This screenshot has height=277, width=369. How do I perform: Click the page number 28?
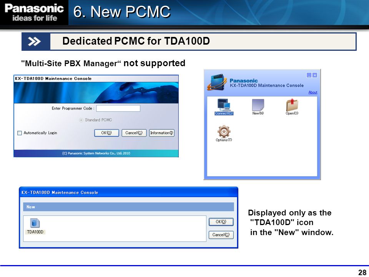pos(362,272)
